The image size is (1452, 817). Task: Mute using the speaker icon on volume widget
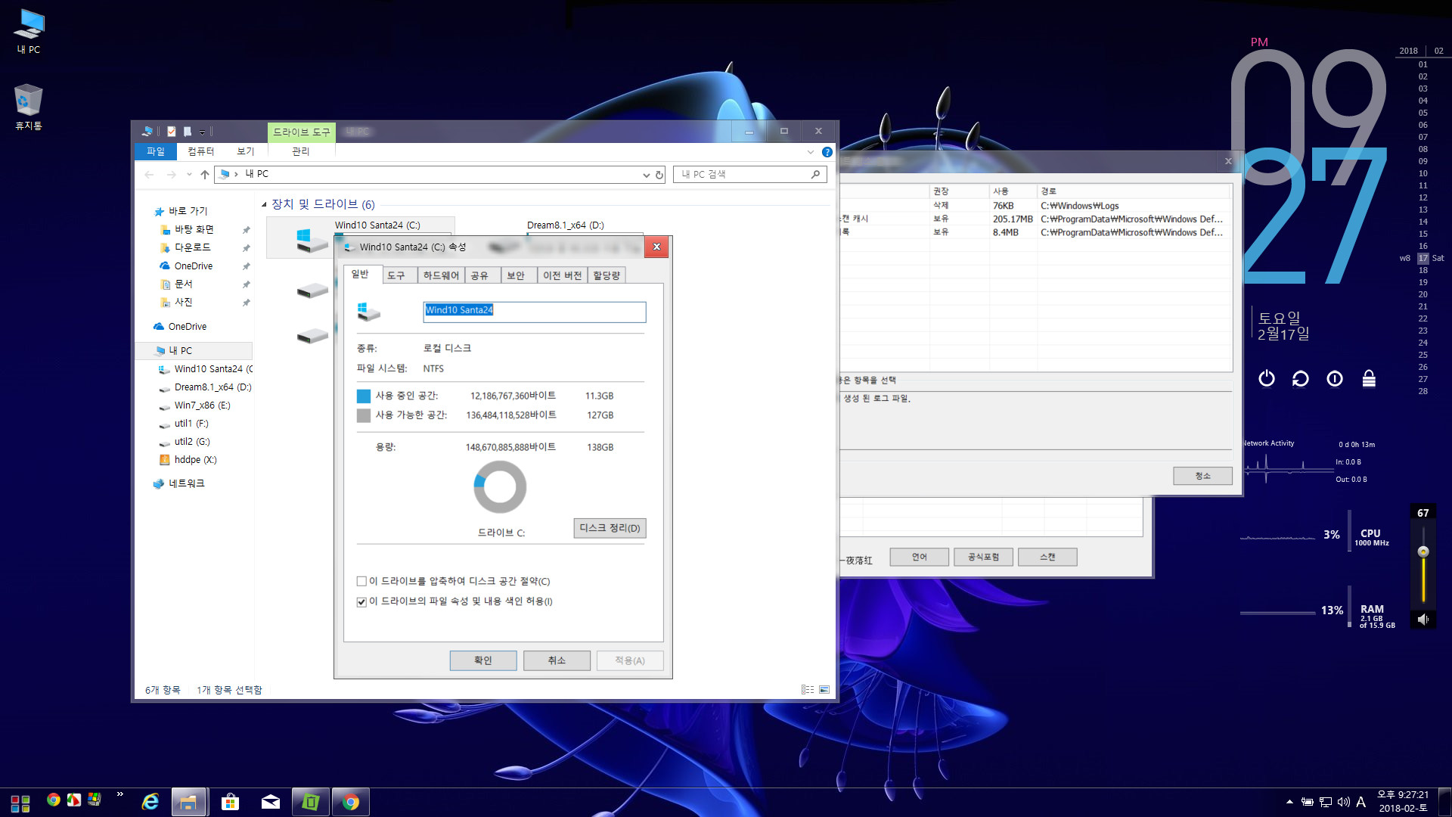pyautogui.click(x=1423, y=620)
